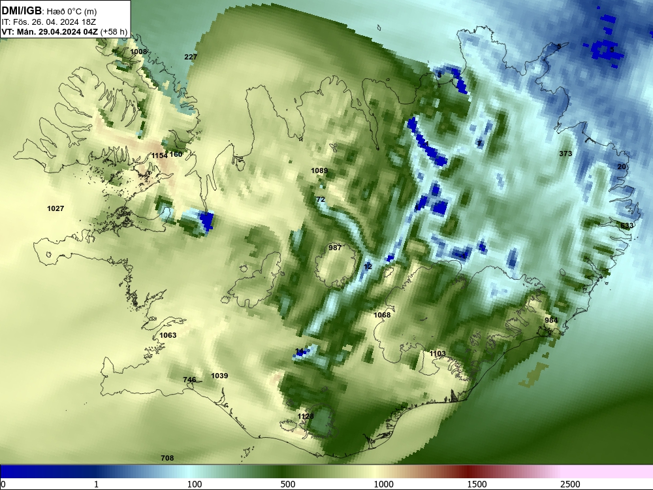Click the 1500 label on the color scale
The image size is (653, 490).
[x=477, y=484]
